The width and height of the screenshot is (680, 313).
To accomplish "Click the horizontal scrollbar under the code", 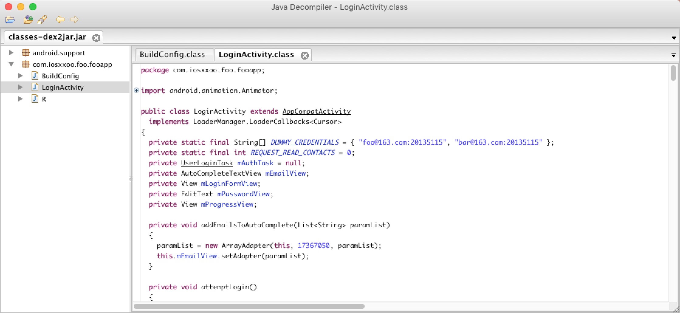I will point(249,306).
